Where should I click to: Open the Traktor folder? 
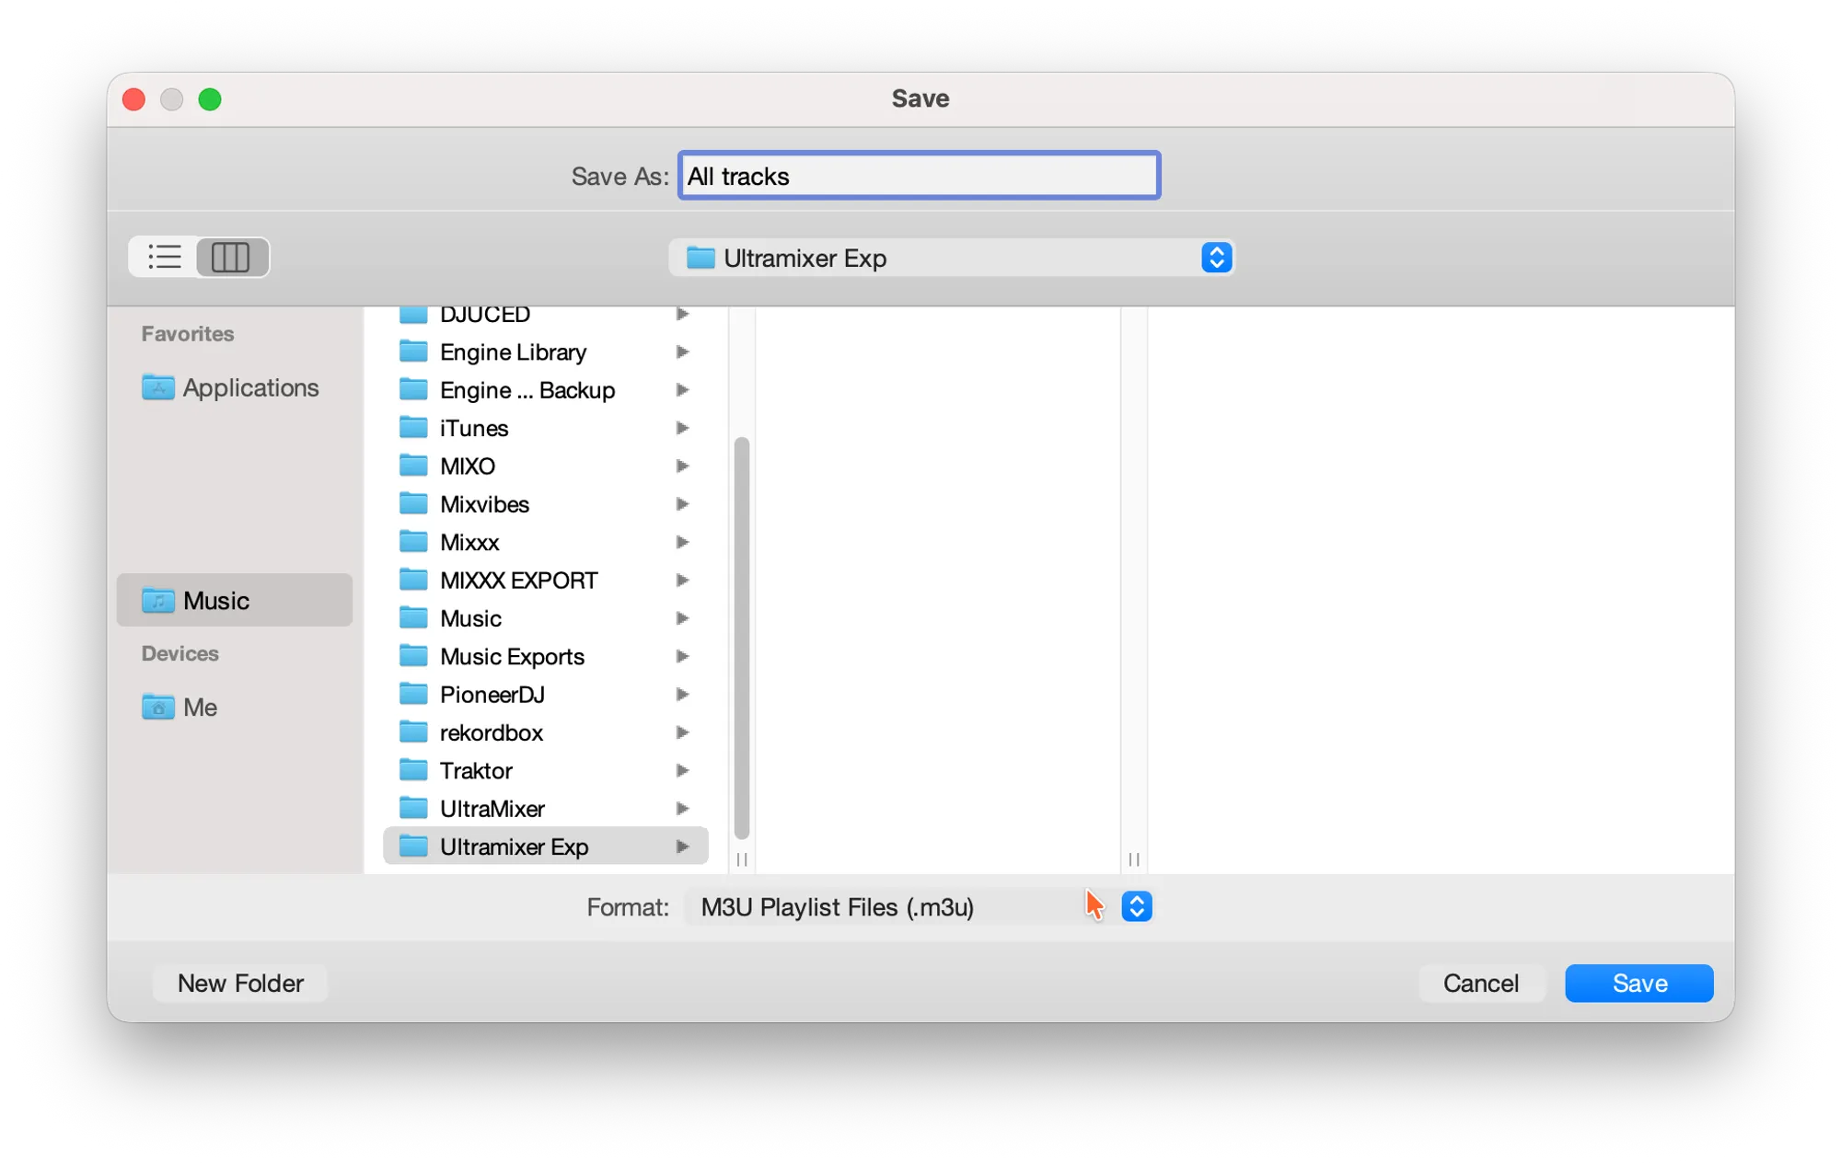click(x=476, y=771)
